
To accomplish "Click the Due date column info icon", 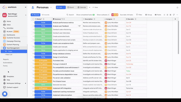I will [135, 19].
